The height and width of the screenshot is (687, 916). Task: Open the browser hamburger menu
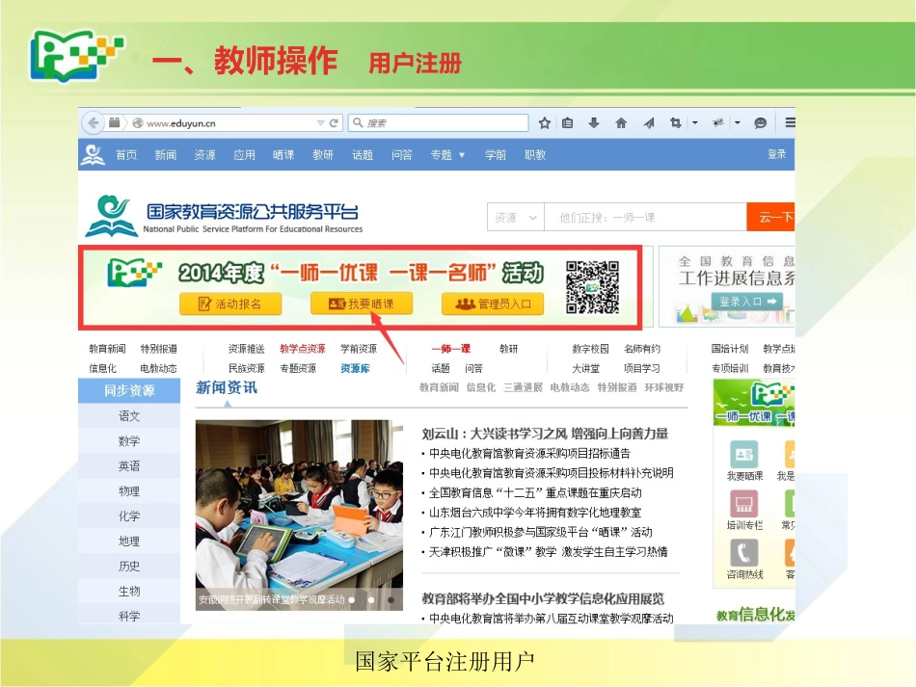[790, 122]
